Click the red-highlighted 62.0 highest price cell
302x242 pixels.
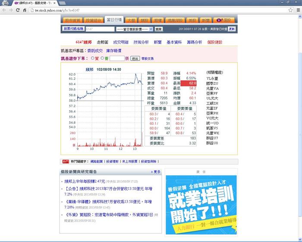click(189, 83)
